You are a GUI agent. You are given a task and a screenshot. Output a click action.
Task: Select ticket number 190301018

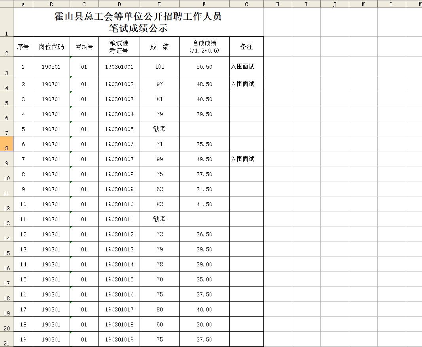tap(119, 324)
